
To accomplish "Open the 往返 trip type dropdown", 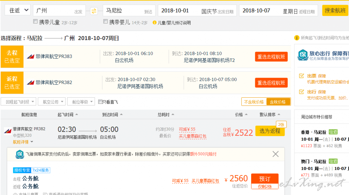I will coord(18,10).
